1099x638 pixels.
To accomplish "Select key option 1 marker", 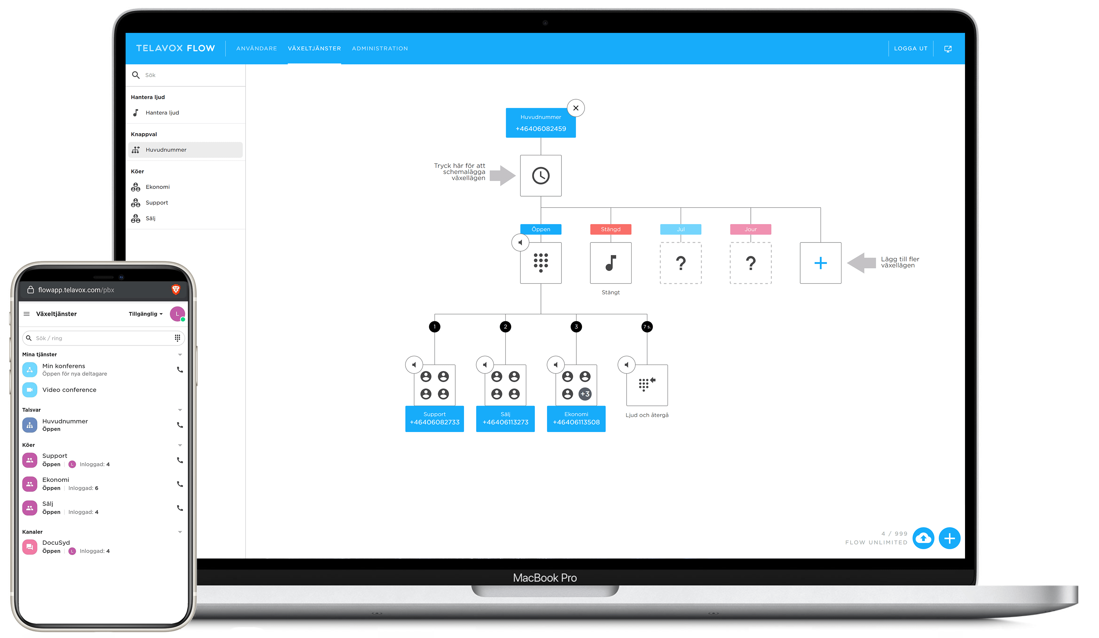I will [434, 326].
